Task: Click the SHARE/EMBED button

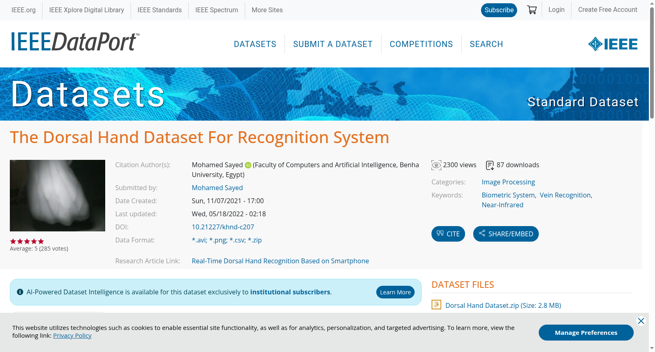Action: click(506, 234)
